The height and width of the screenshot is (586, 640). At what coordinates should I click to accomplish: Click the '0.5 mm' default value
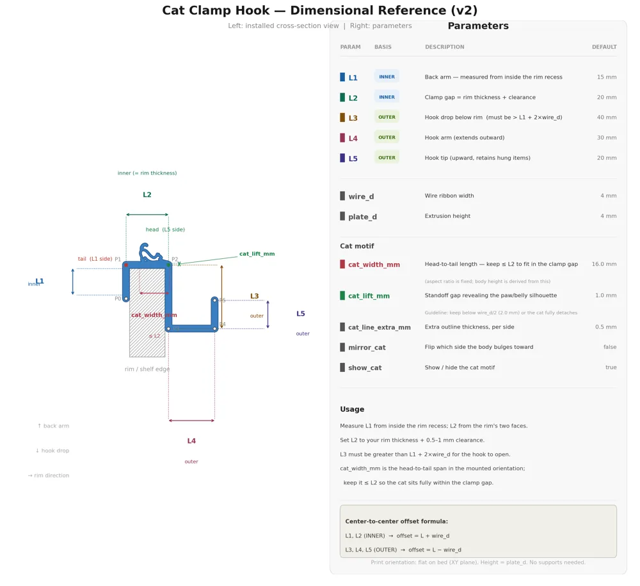605,327
